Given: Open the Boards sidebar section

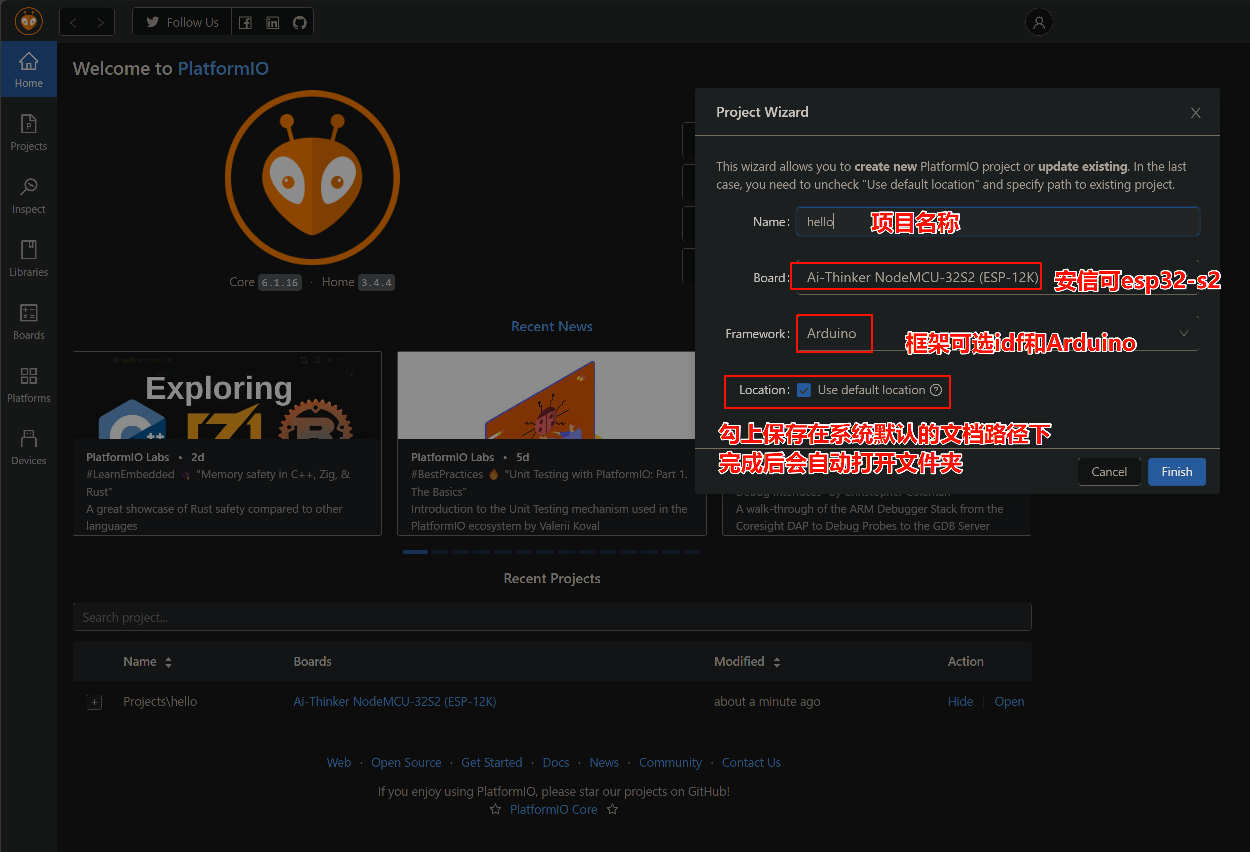Looking at the screenshot, I should pyautogui.click(x=28, y=322).
